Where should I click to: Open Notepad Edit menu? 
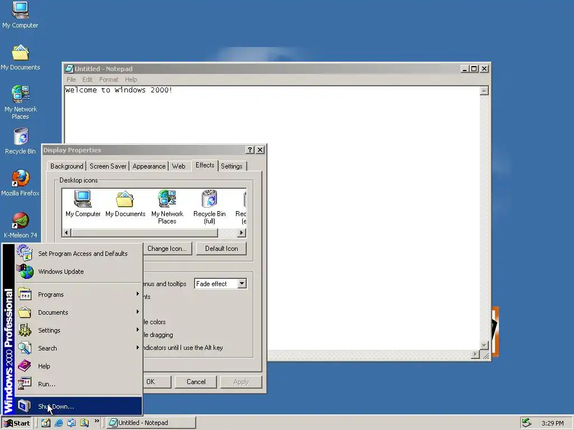87,80
